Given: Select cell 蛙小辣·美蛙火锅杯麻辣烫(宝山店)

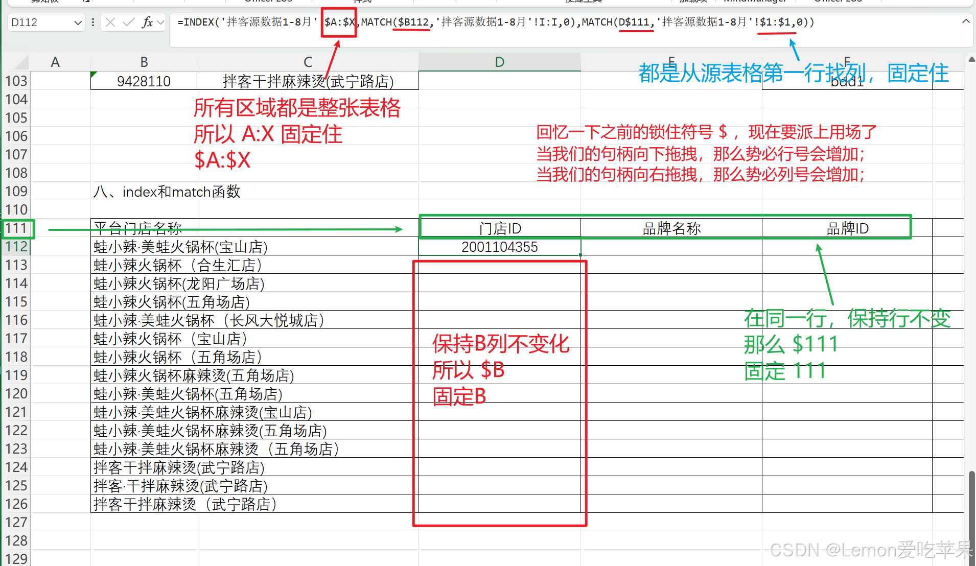Looking at the screenshot, I should (254, 412).
